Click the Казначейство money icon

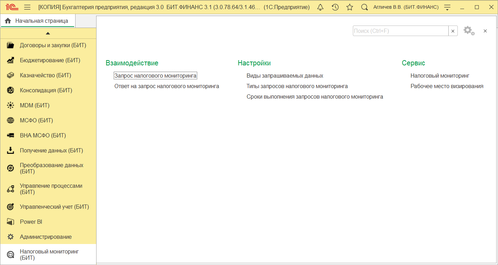pyautogui.click(x=10, y=75)
